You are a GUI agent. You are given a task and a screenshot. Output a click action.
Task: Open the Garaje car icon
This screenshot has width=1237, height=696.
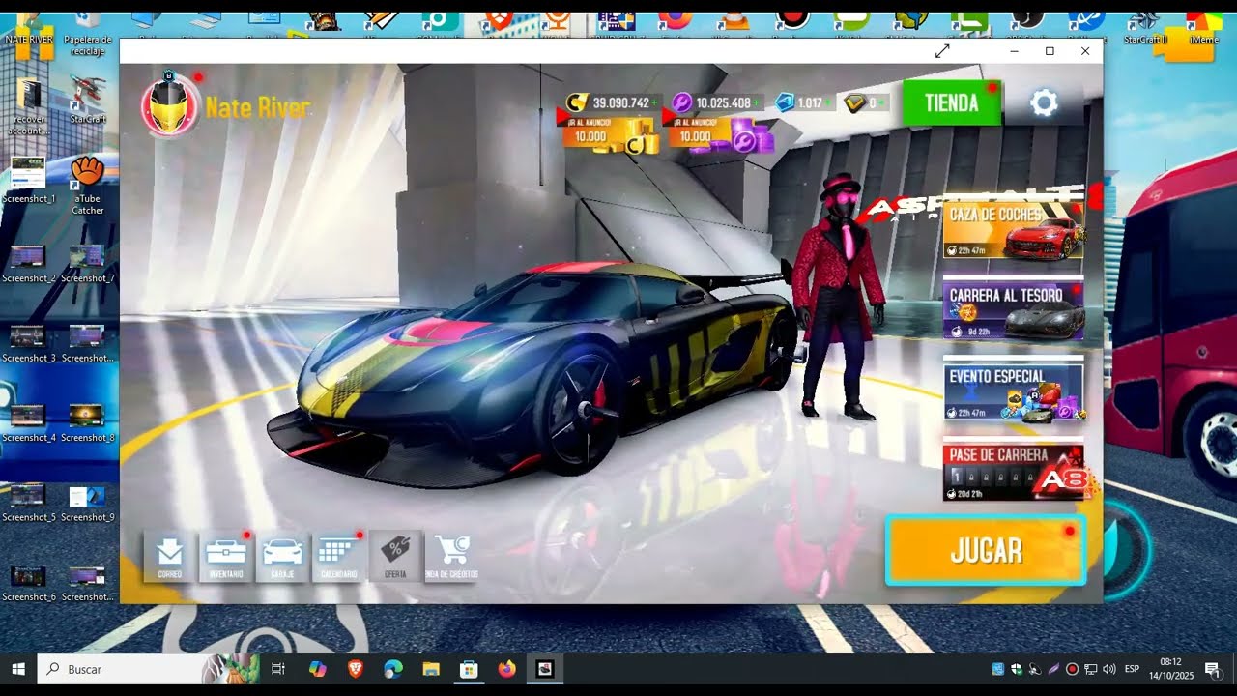tap(282, 556)
